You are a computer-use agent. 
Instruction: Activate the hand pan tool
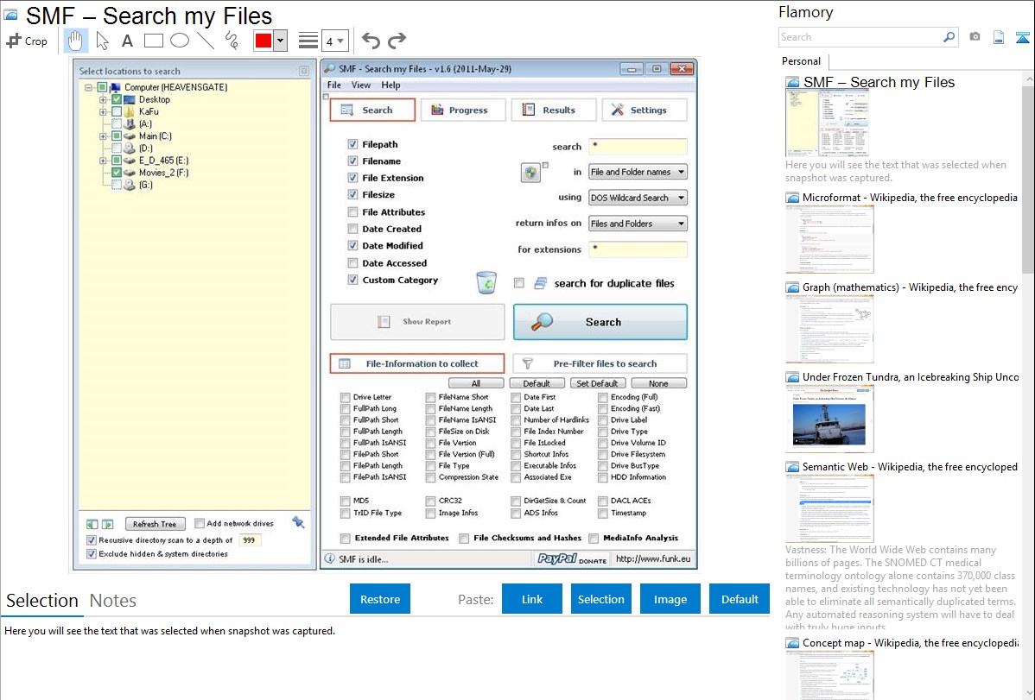coord(75,41)
